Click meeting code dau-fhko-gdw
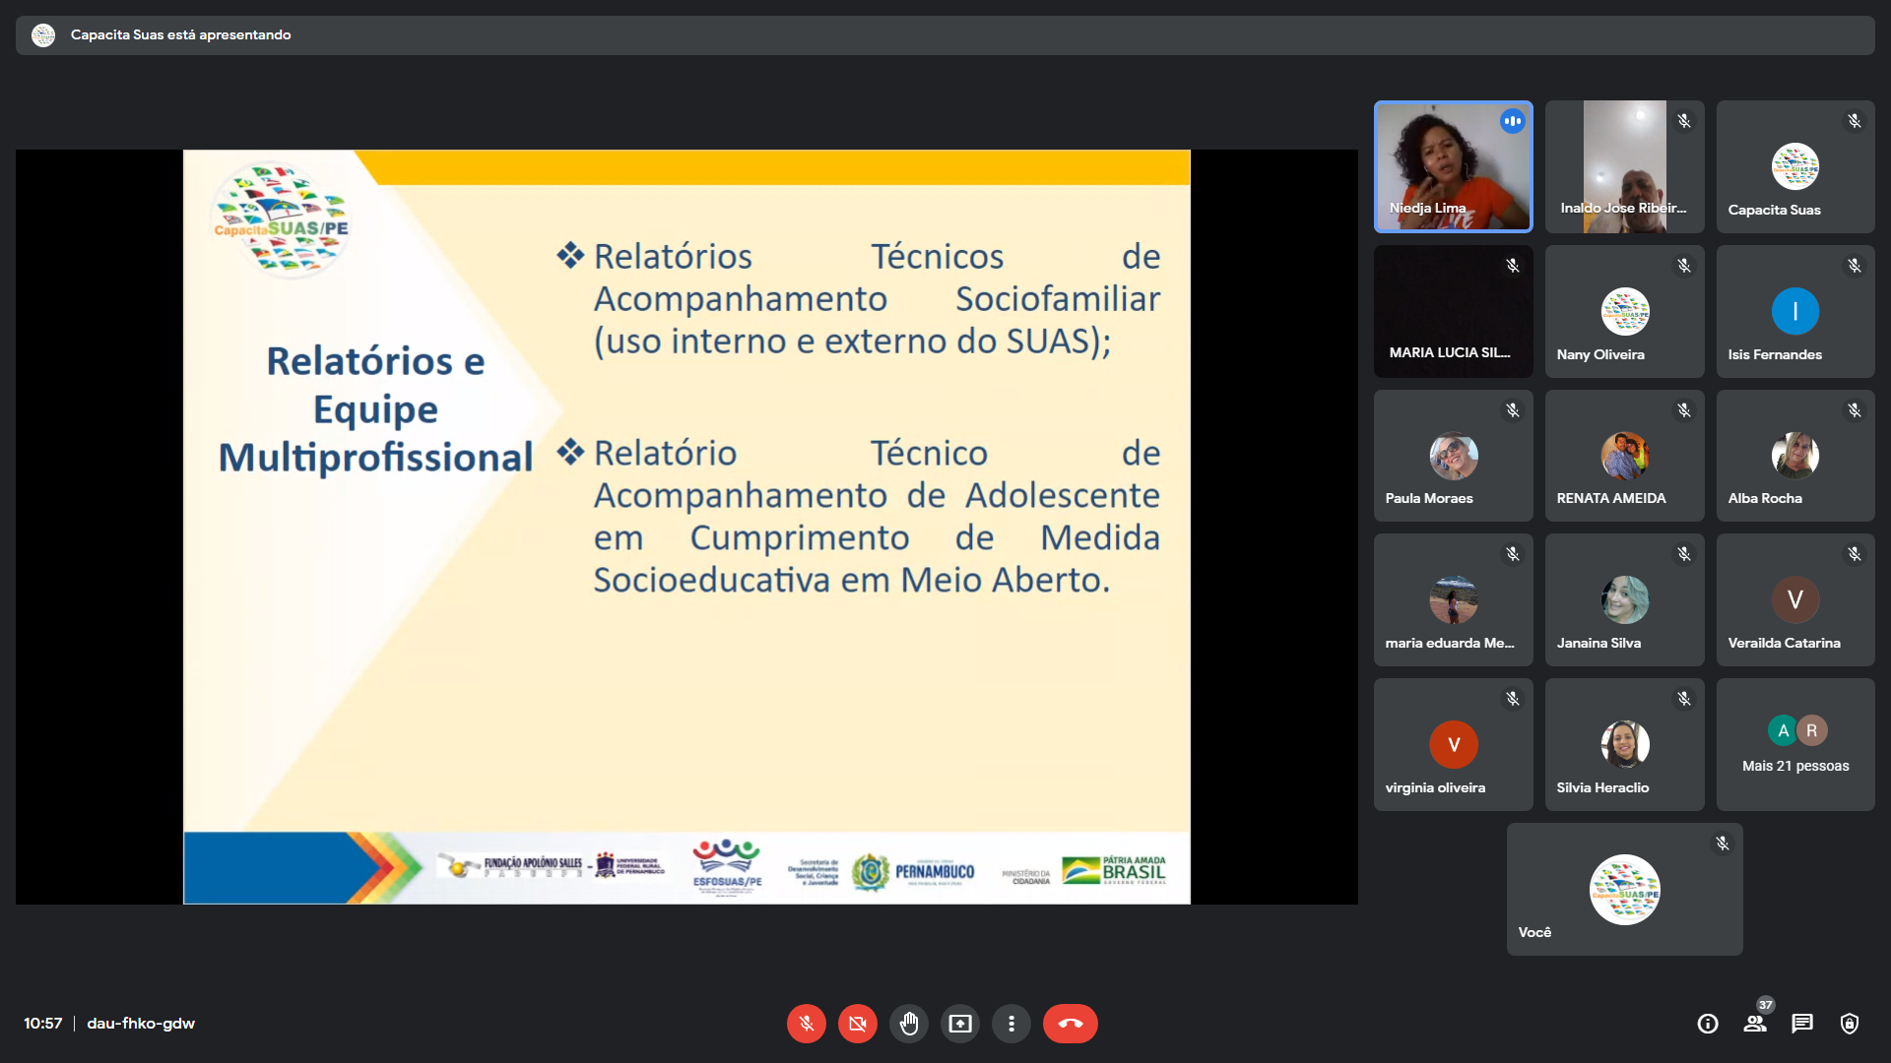The image size is (1891, 1063). click(x=141, y=1024)
